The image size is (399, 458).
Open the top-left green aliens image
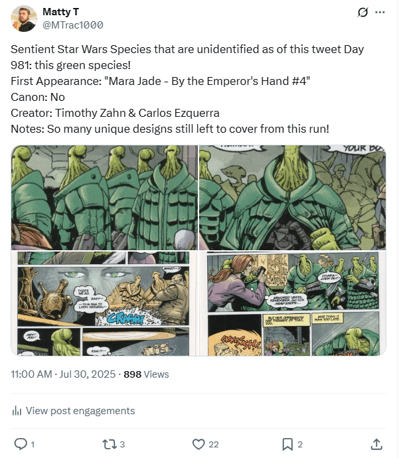104,198
